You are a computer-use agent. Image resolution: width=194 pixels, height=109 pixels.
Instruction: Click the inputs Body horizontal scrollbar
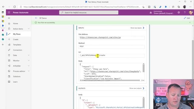110,80
